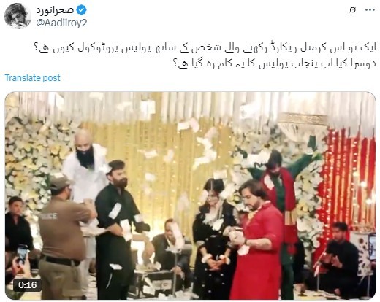Click the blue verified badge next to the name
Screen dimensions: 380x302
(81, 10)
